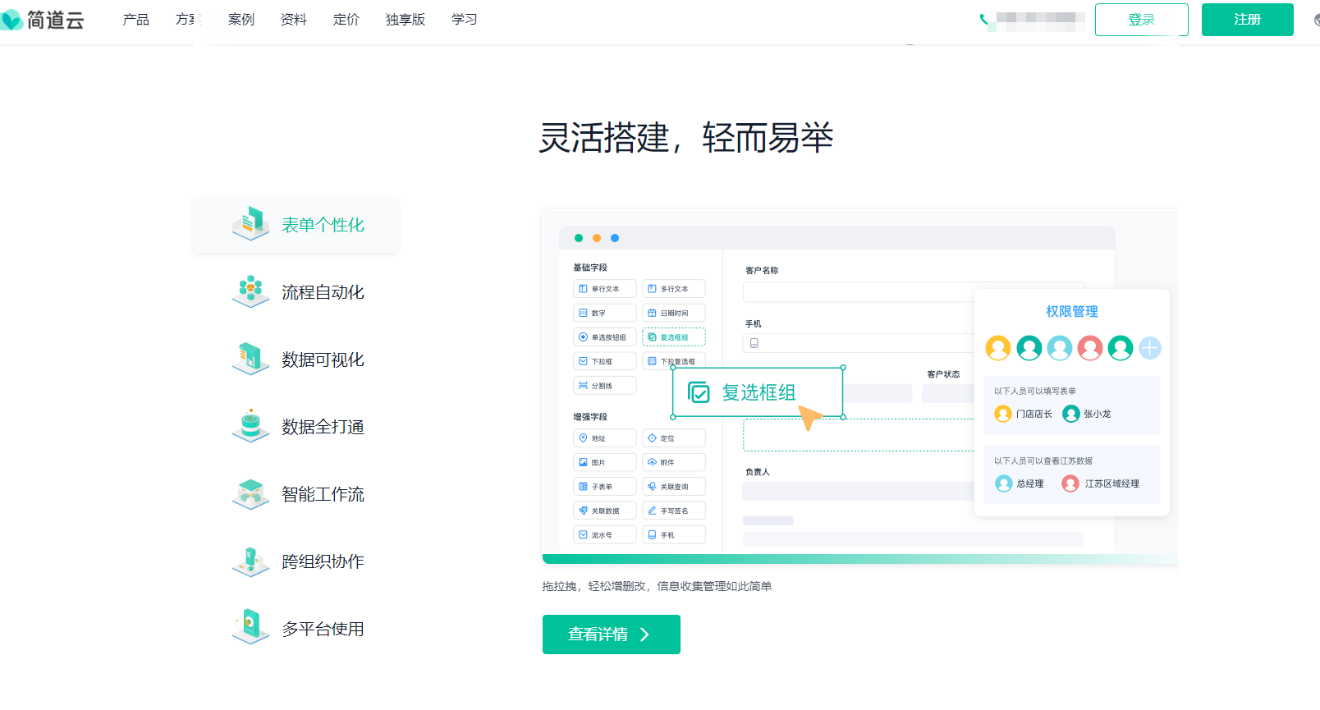1320x710 pixels.
Task: Click the 表单个性化 feature icon
Action: point(250,223)
